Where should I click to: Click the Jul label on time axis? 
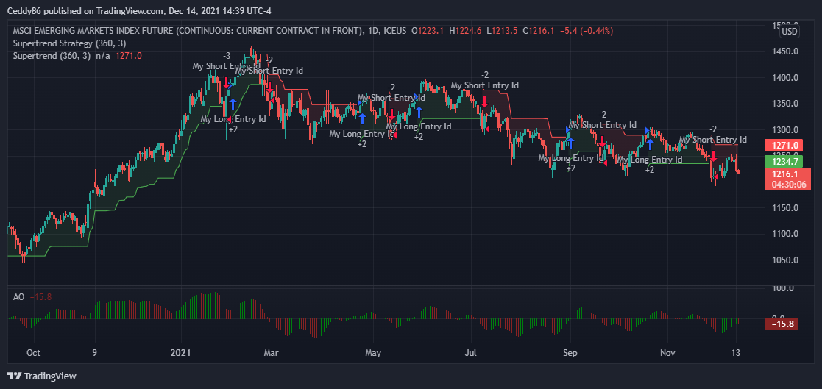[x=471, y=353]
